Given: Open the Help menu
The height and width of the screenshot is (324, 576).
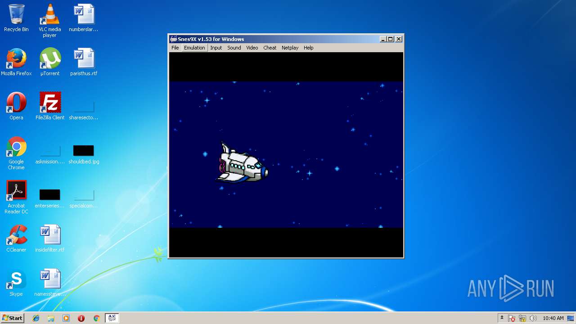Looking at the screenshot, I should pos(308,48).
